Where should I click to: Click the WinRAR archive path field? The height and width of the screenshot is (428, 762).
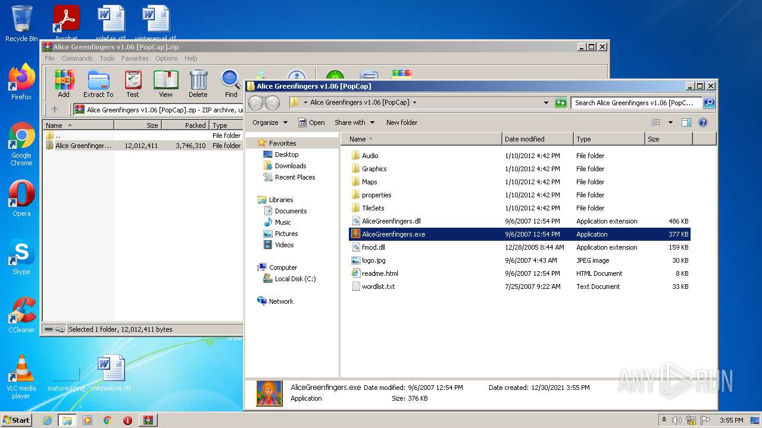[x=158, y=109]
